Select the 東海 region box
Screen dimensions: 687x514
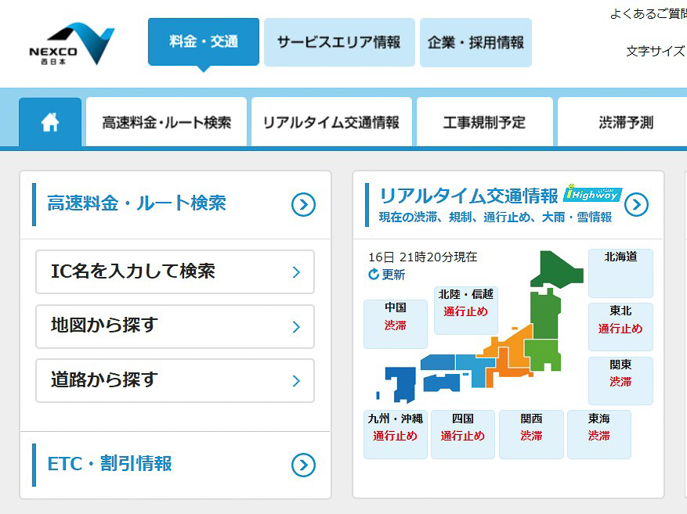[599, 434]
